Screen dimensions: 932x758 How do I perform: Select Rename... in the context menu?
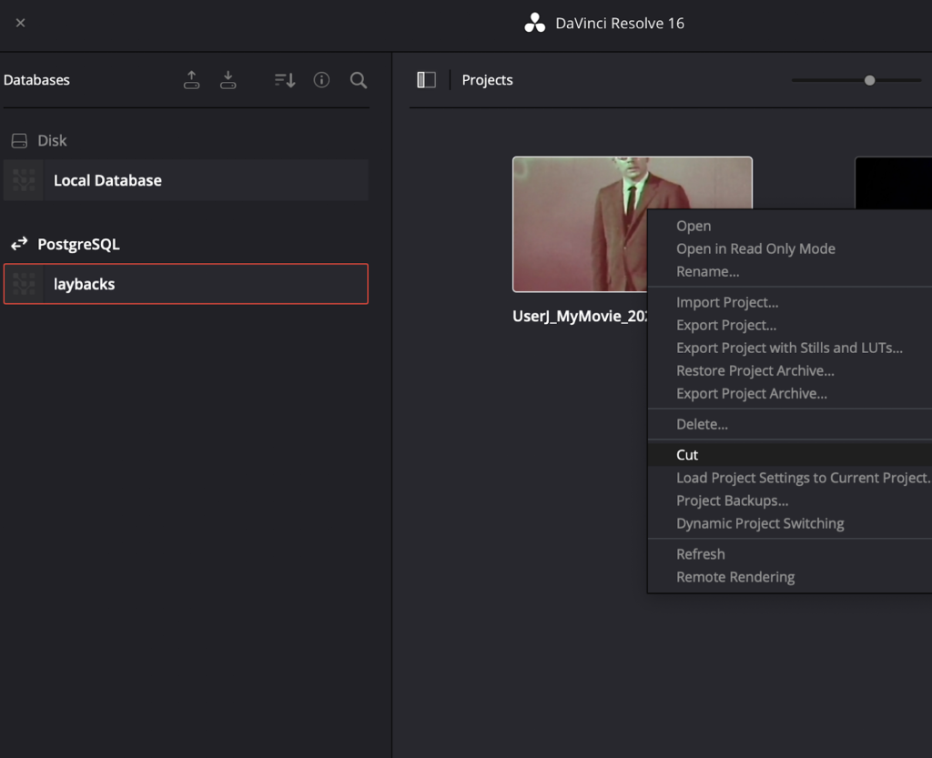(x=707, y=271)
